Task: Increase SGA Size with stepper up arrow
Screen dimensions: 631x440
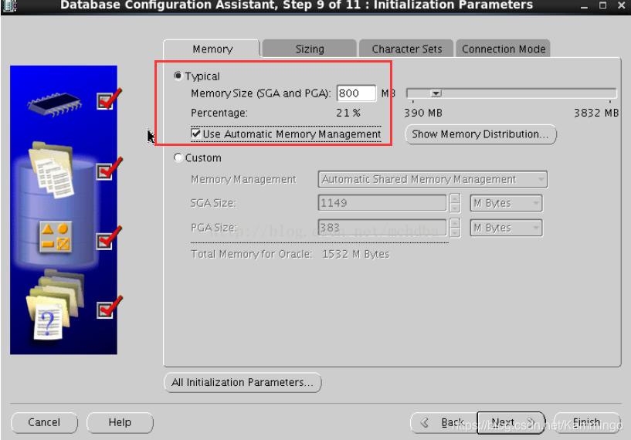Action: 455,198
